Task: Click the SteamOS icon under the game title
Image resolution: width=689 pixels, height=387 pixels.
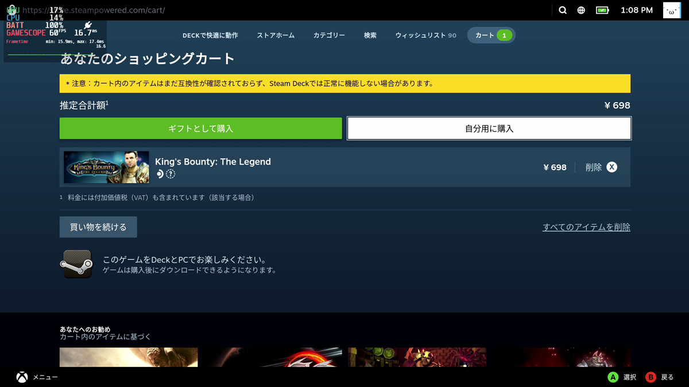Action: (x=160, y=174)
